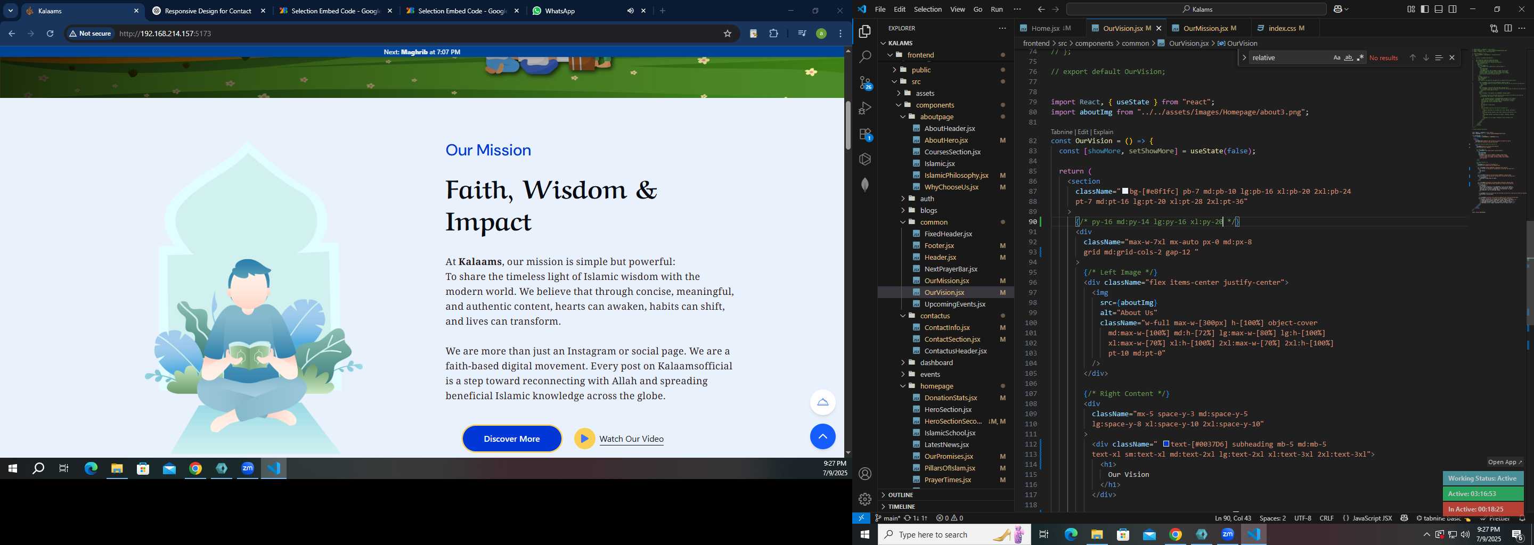Viewport: 1534px width, 545px height.
Task: Click the Split Editor Right icon
Action: [1508, 28]
